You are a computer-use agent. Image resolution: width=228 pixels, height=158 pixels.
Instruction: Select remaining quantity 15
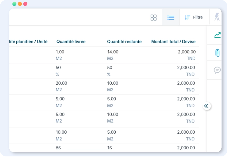click(109, 148)
